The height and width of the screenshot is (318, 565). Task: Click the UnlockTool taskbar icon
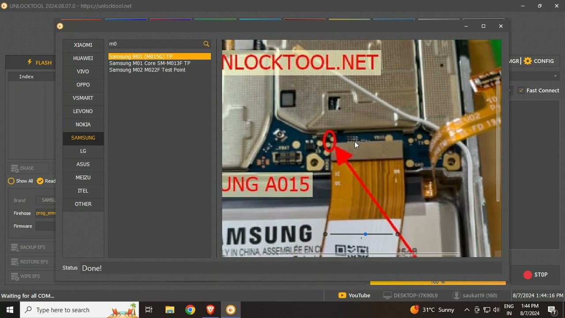coord(231,310)
